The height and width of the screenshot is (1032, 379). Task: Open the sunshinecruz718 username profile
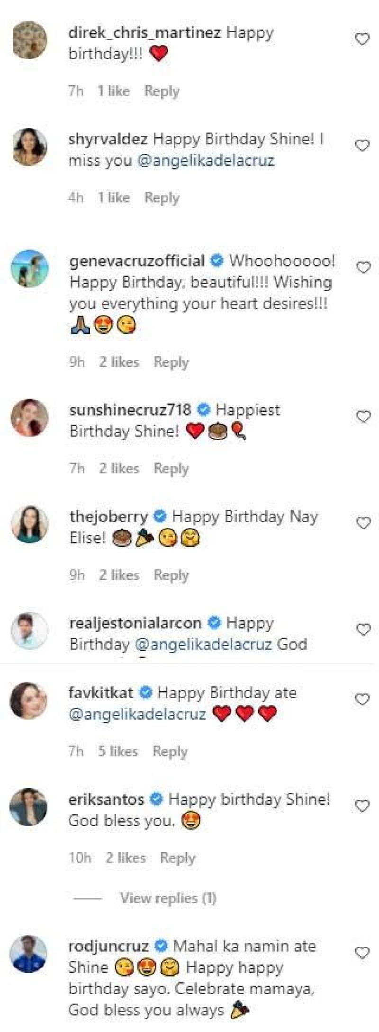click(x=130, y=409)
